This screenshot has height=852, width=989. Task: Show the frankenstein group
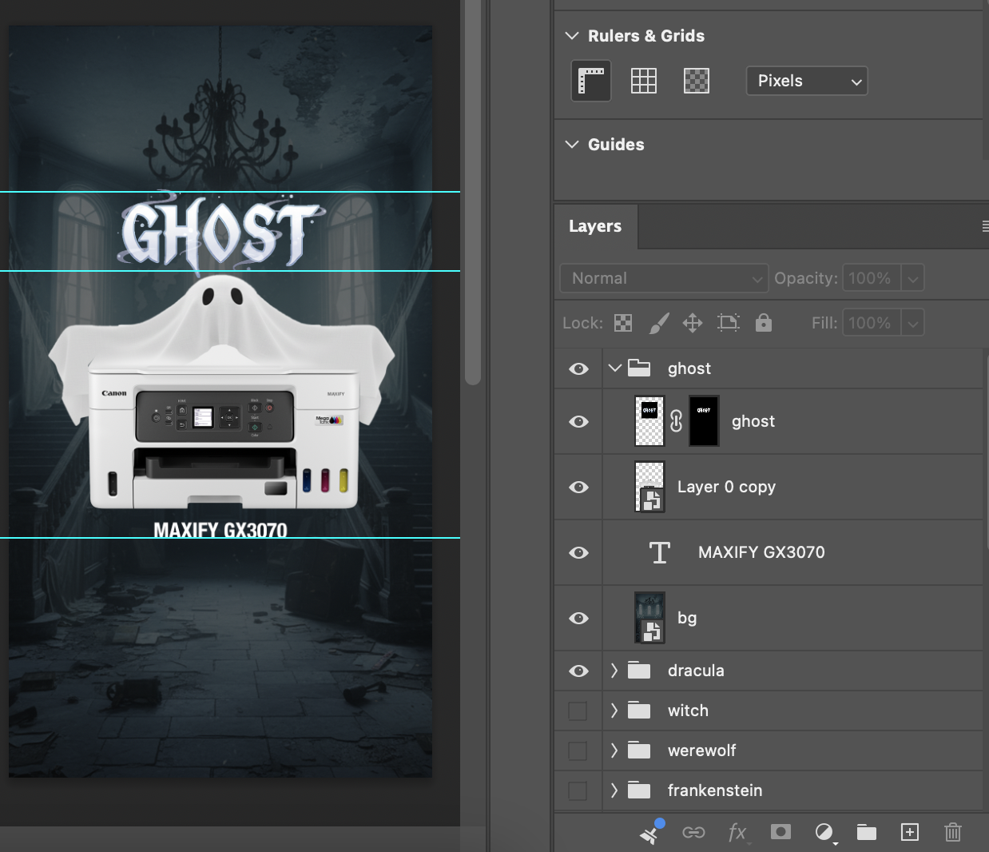pos(578,790)
